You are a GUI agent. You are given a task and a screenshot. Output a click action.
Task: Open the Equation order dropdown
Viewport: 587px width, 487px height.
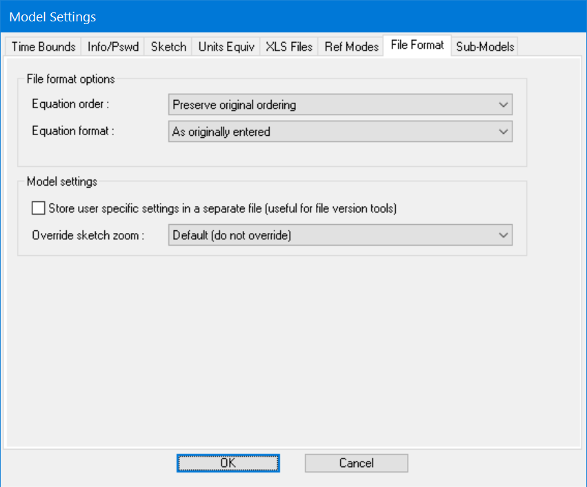pos(340,104)
